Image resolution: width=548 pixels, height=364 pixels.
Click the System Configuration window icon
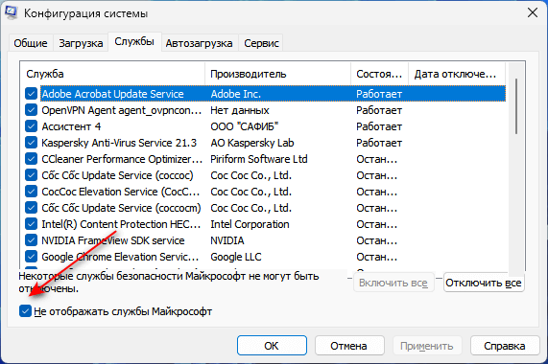[11, 11]
